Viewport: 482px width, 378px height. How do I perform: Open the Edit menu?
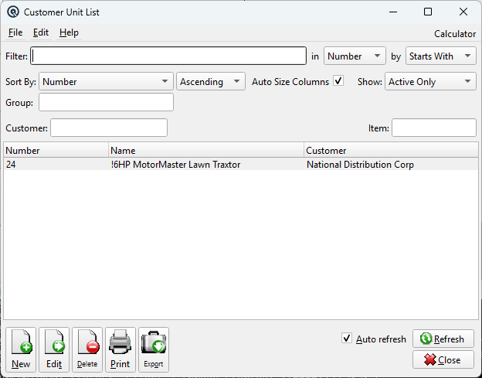pyautogui.click(x=41, y=32)
